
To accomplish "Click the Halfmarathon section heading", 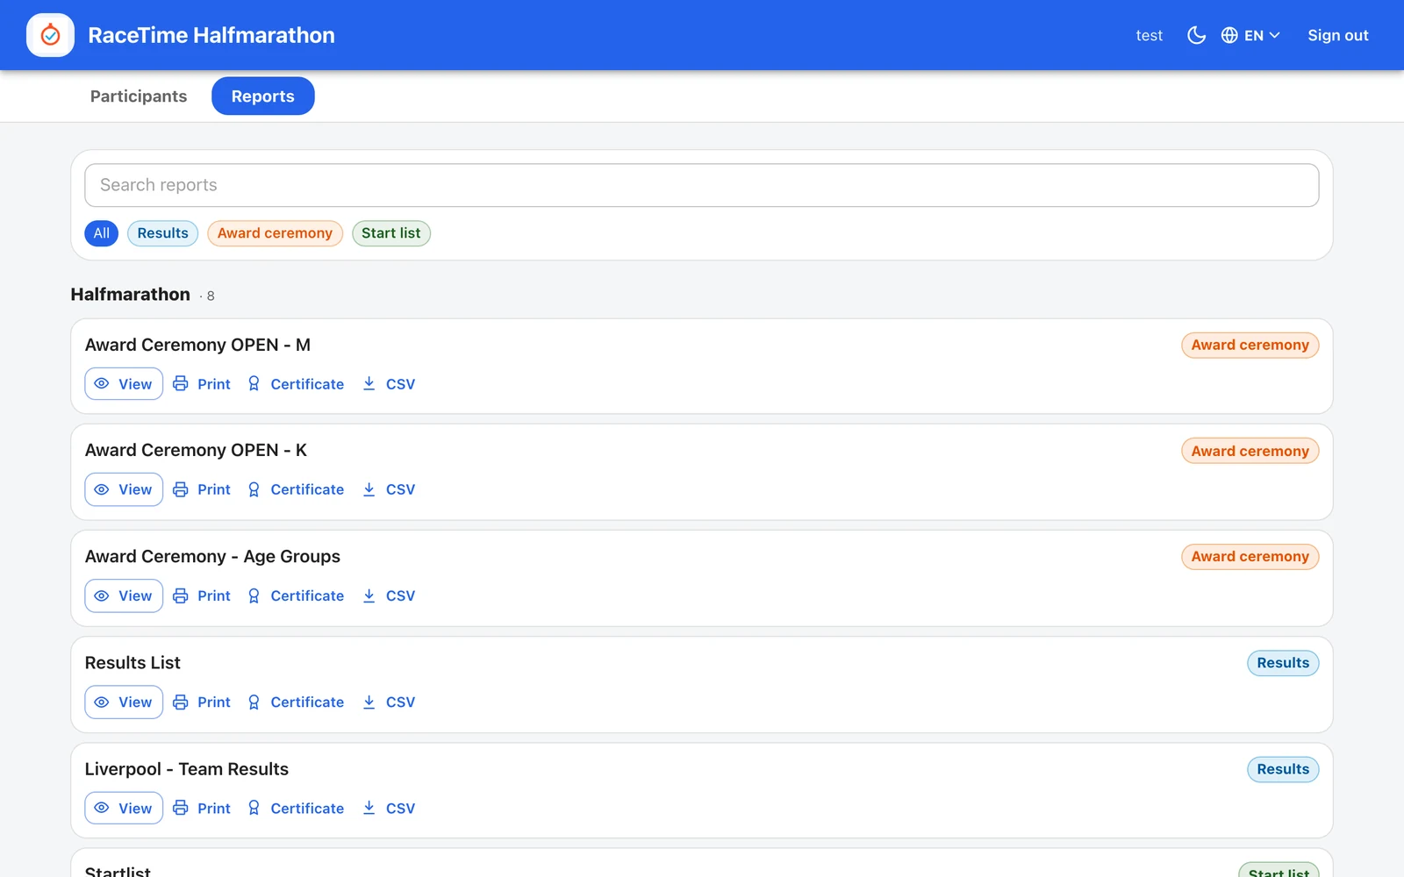I will pos(130,295).
